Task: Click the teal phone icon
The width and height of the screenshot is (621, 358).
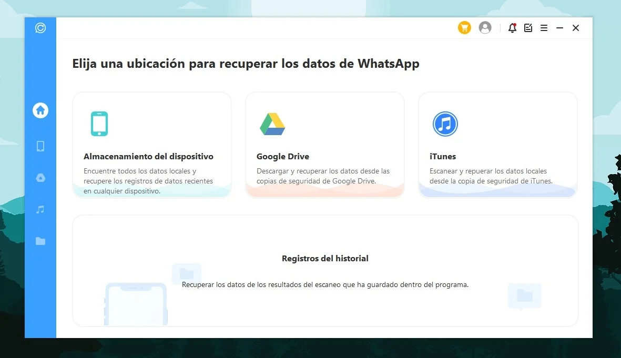Action: (99, 124)
